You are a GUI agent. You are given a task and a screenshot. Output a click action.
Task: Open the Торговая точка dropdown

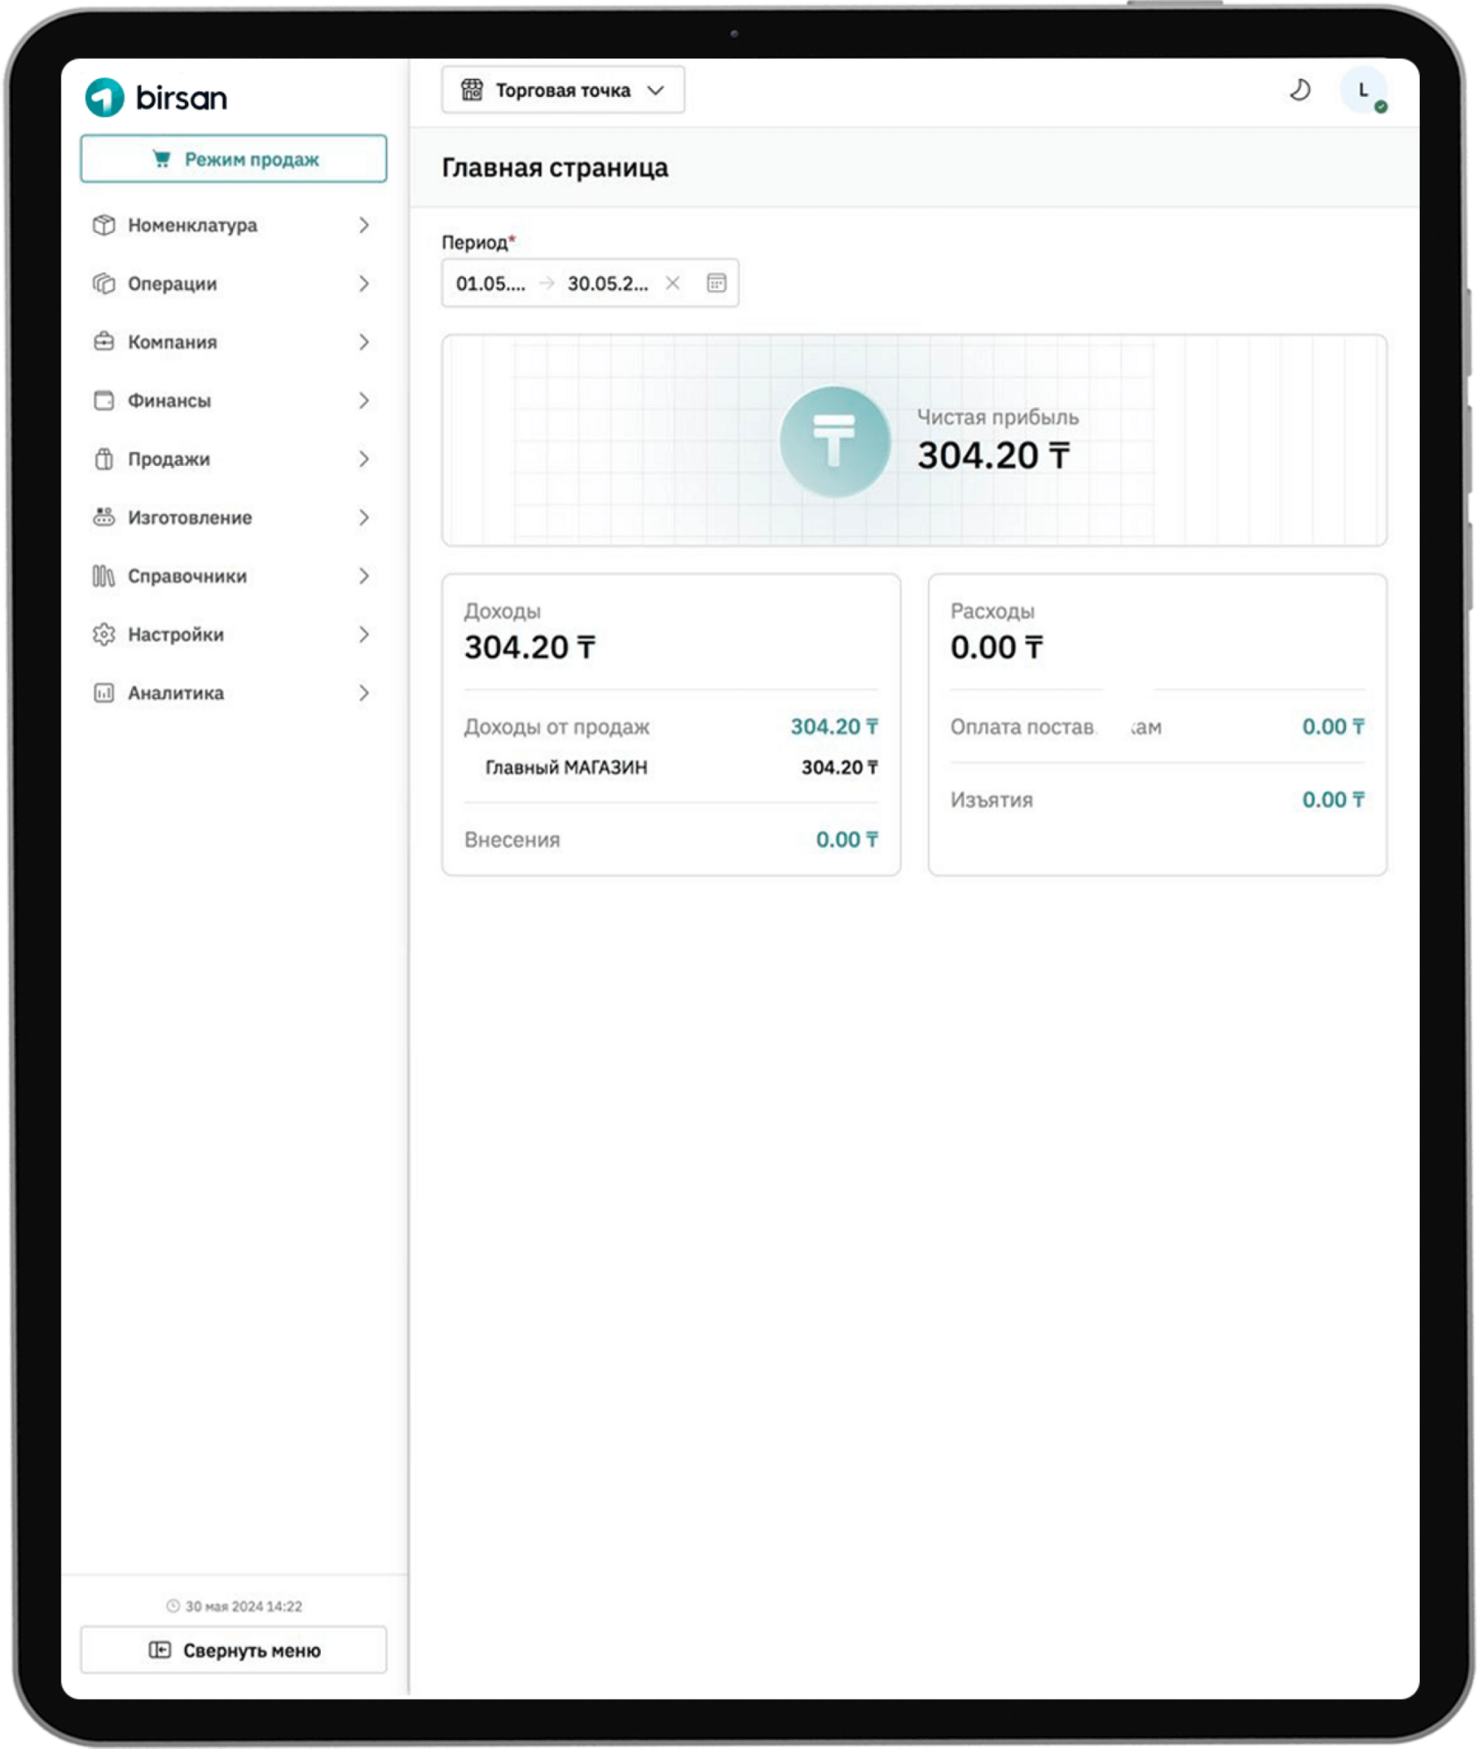tap(563, 91)
